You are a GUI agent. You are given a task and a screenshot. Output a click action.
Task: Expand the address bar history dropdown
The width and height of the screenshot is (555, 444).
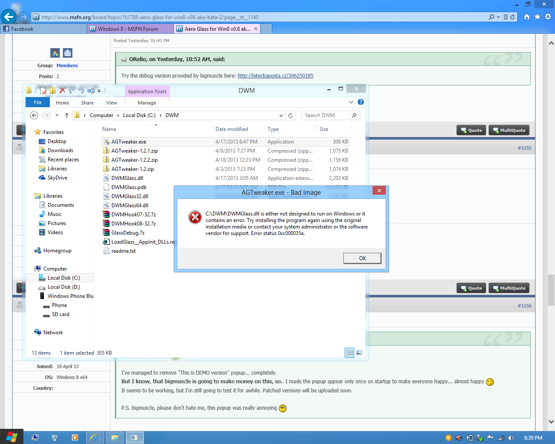pos(281,115)
